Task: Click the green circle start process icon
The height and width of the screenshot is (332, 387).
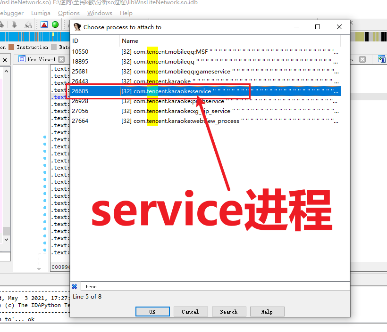Action: click(x=55, y=24)
